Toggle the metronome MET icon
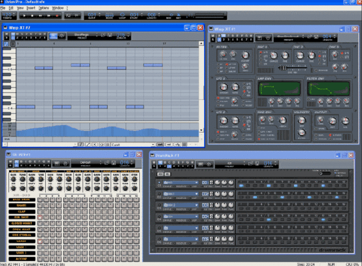 tap(179, 16)
